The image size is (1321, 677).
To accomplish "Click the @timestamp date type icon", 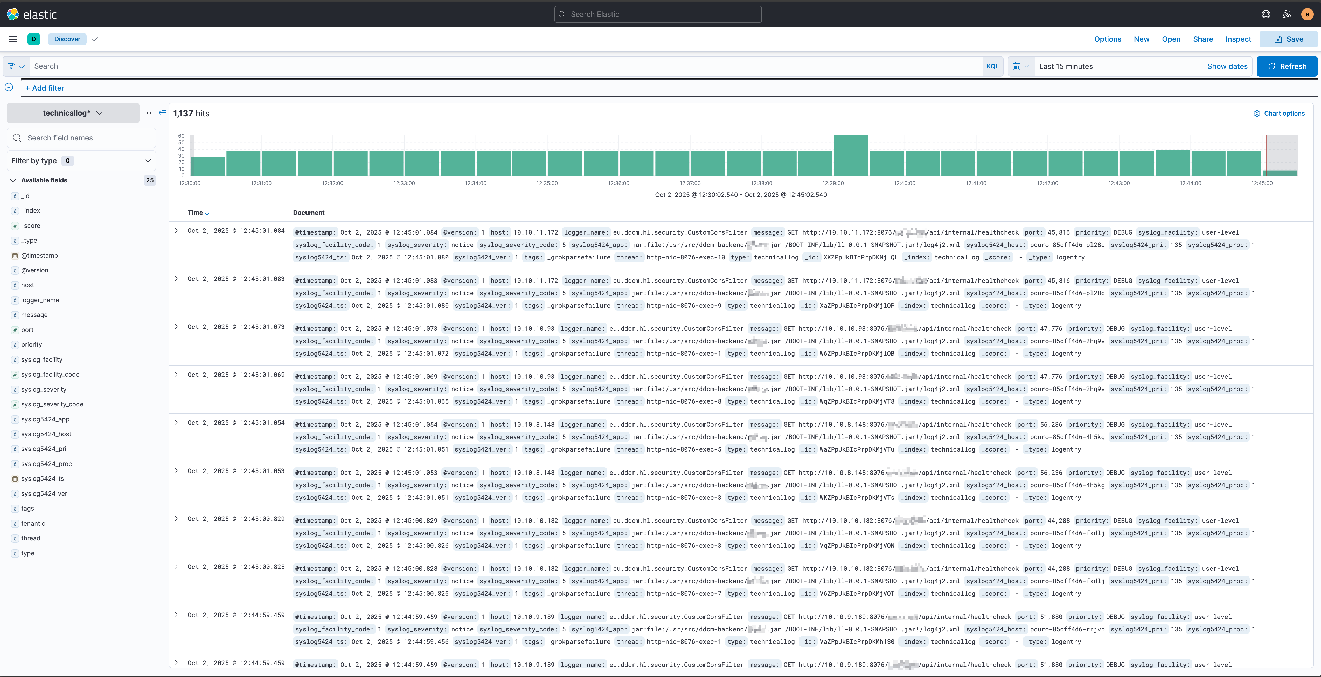I will [15, 256].
